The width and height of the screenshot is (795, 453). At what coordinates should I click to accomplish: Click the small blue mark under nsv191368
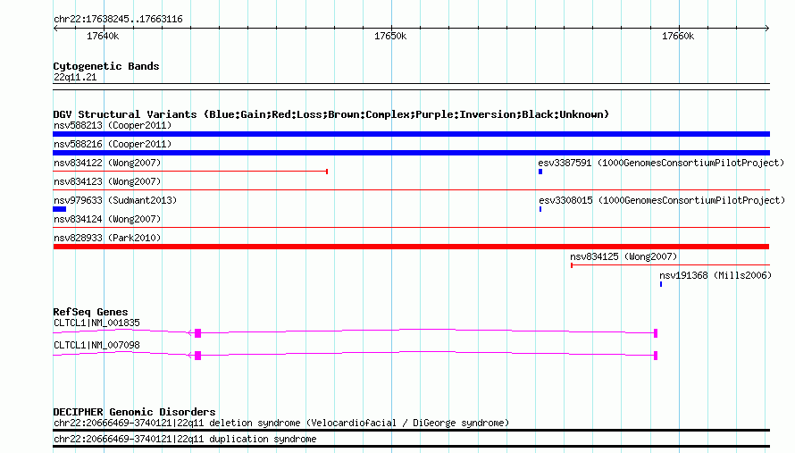(x=661, y=284)
